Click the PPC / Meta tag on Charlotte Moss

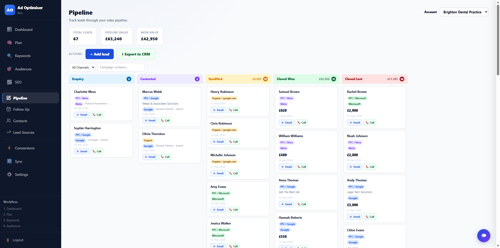82,98
